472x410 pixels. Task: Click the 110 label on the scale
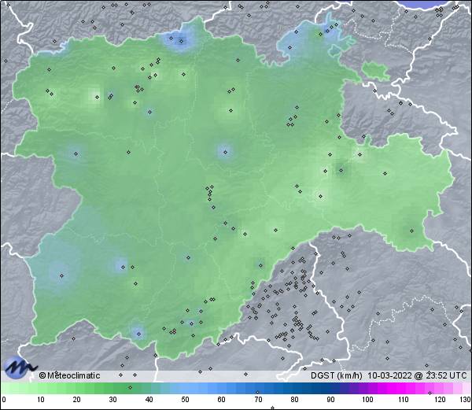click(x=404, y=400)
